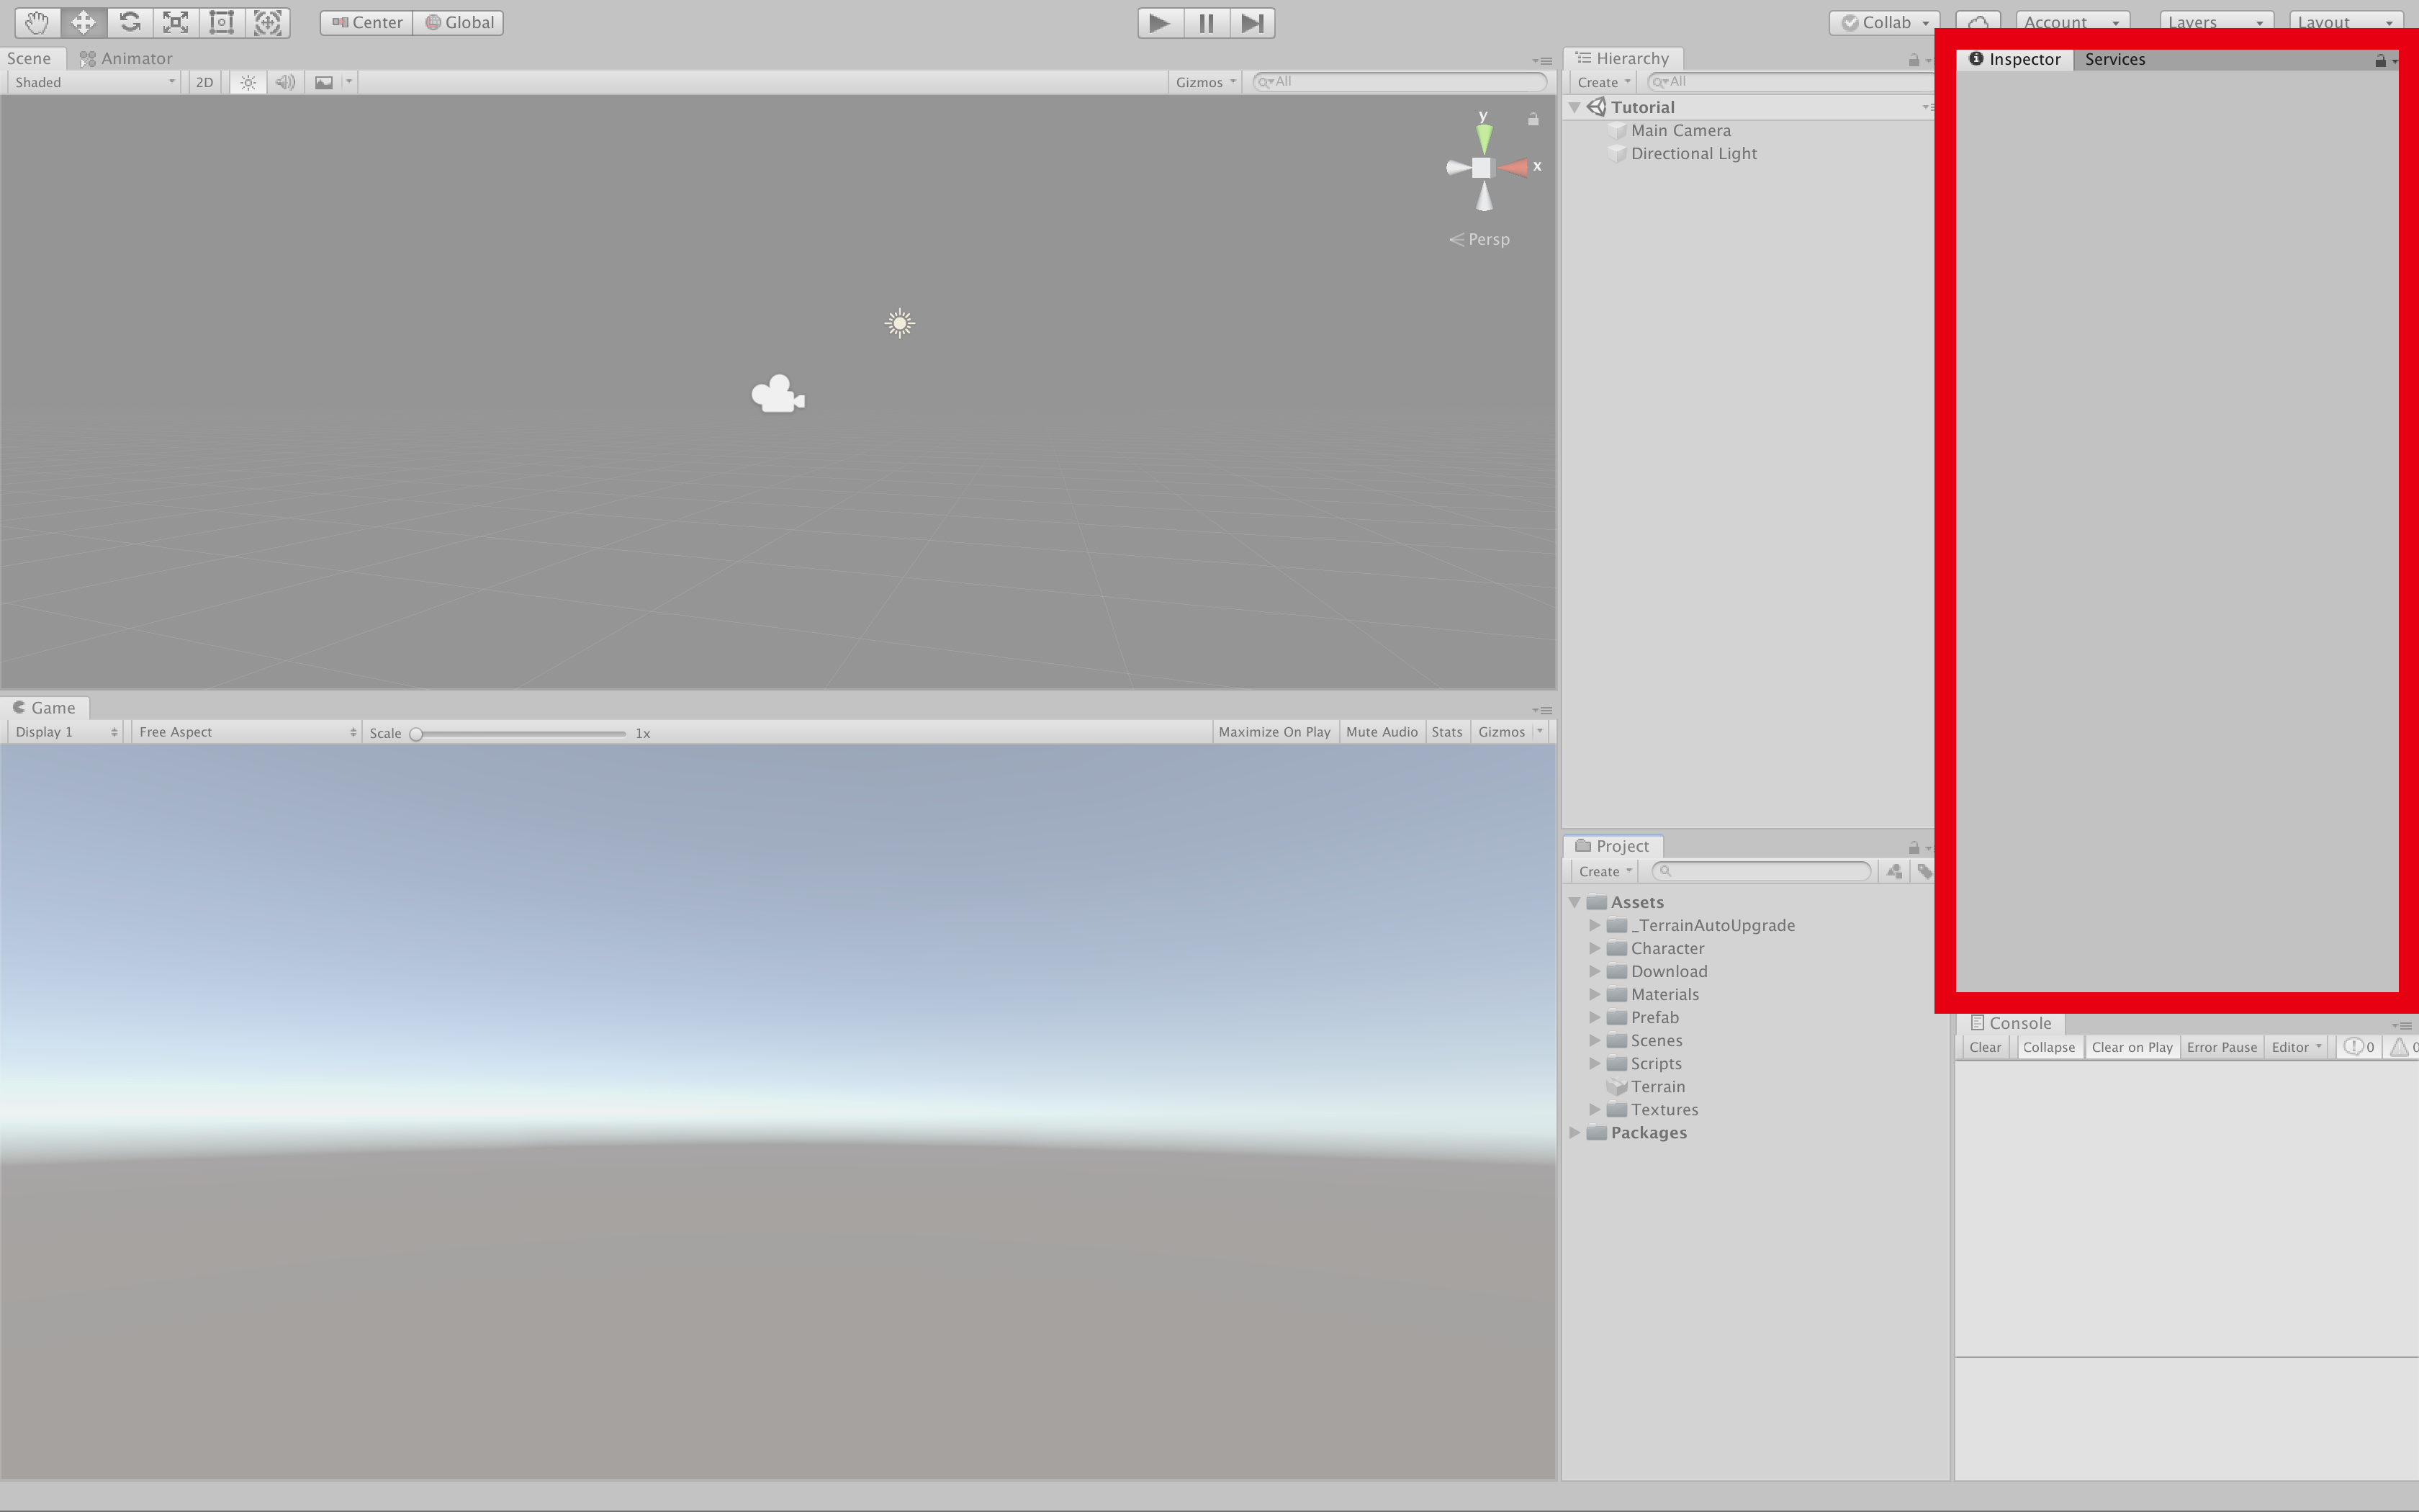Toggle scene audio speaker icon
The height and width of the screenshot is (1512, 2419).
pyautogui.click(x=285, y=82)
